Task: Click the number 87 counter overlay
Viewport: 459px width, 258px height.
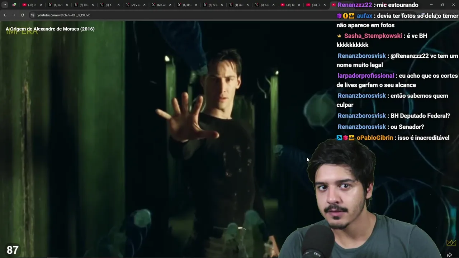Action: pyautogui.click(x=13, y=250)
